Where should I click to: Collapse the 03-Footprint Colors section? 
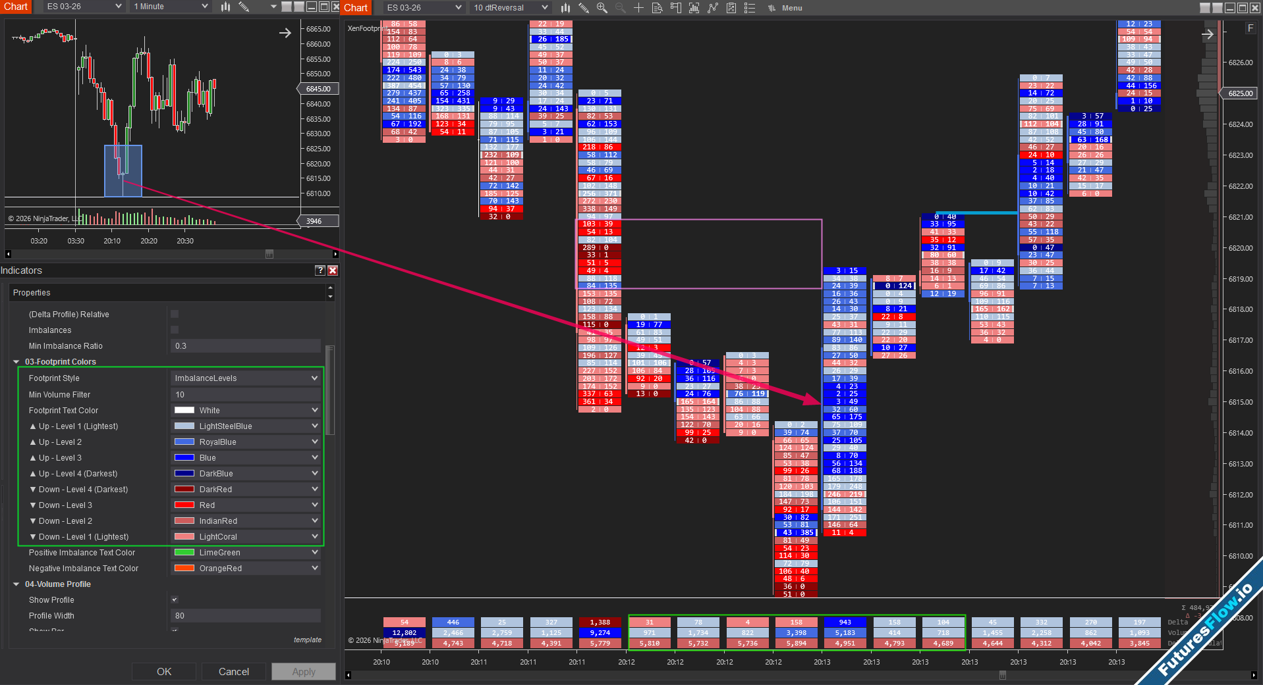16,362
